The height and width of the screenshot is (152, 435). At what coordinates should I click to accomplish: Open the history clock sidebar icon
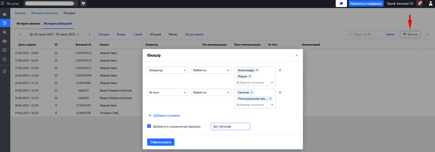tap(5, 23)
